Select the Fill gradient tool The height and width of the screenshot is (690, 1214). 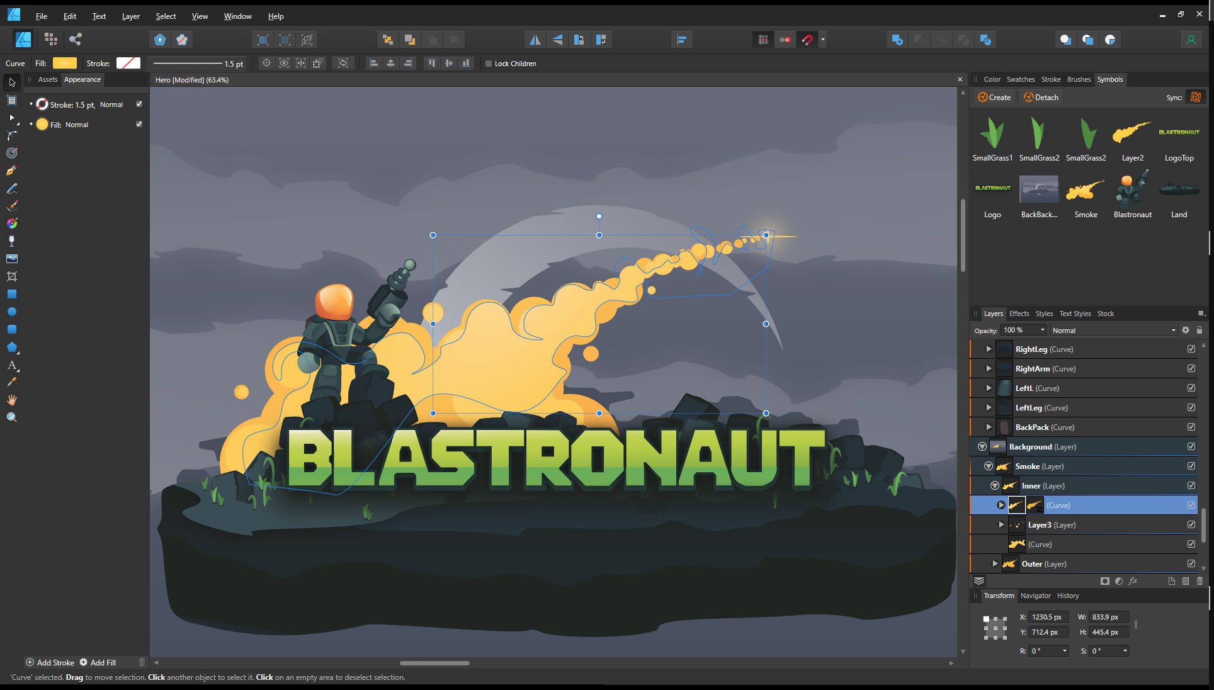(12, 223)
